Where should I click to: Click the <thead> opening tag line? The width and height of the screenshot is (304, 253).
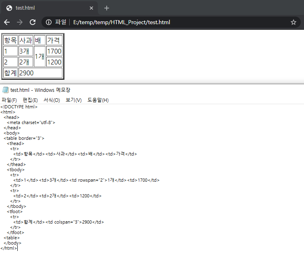tap(16, 143)
